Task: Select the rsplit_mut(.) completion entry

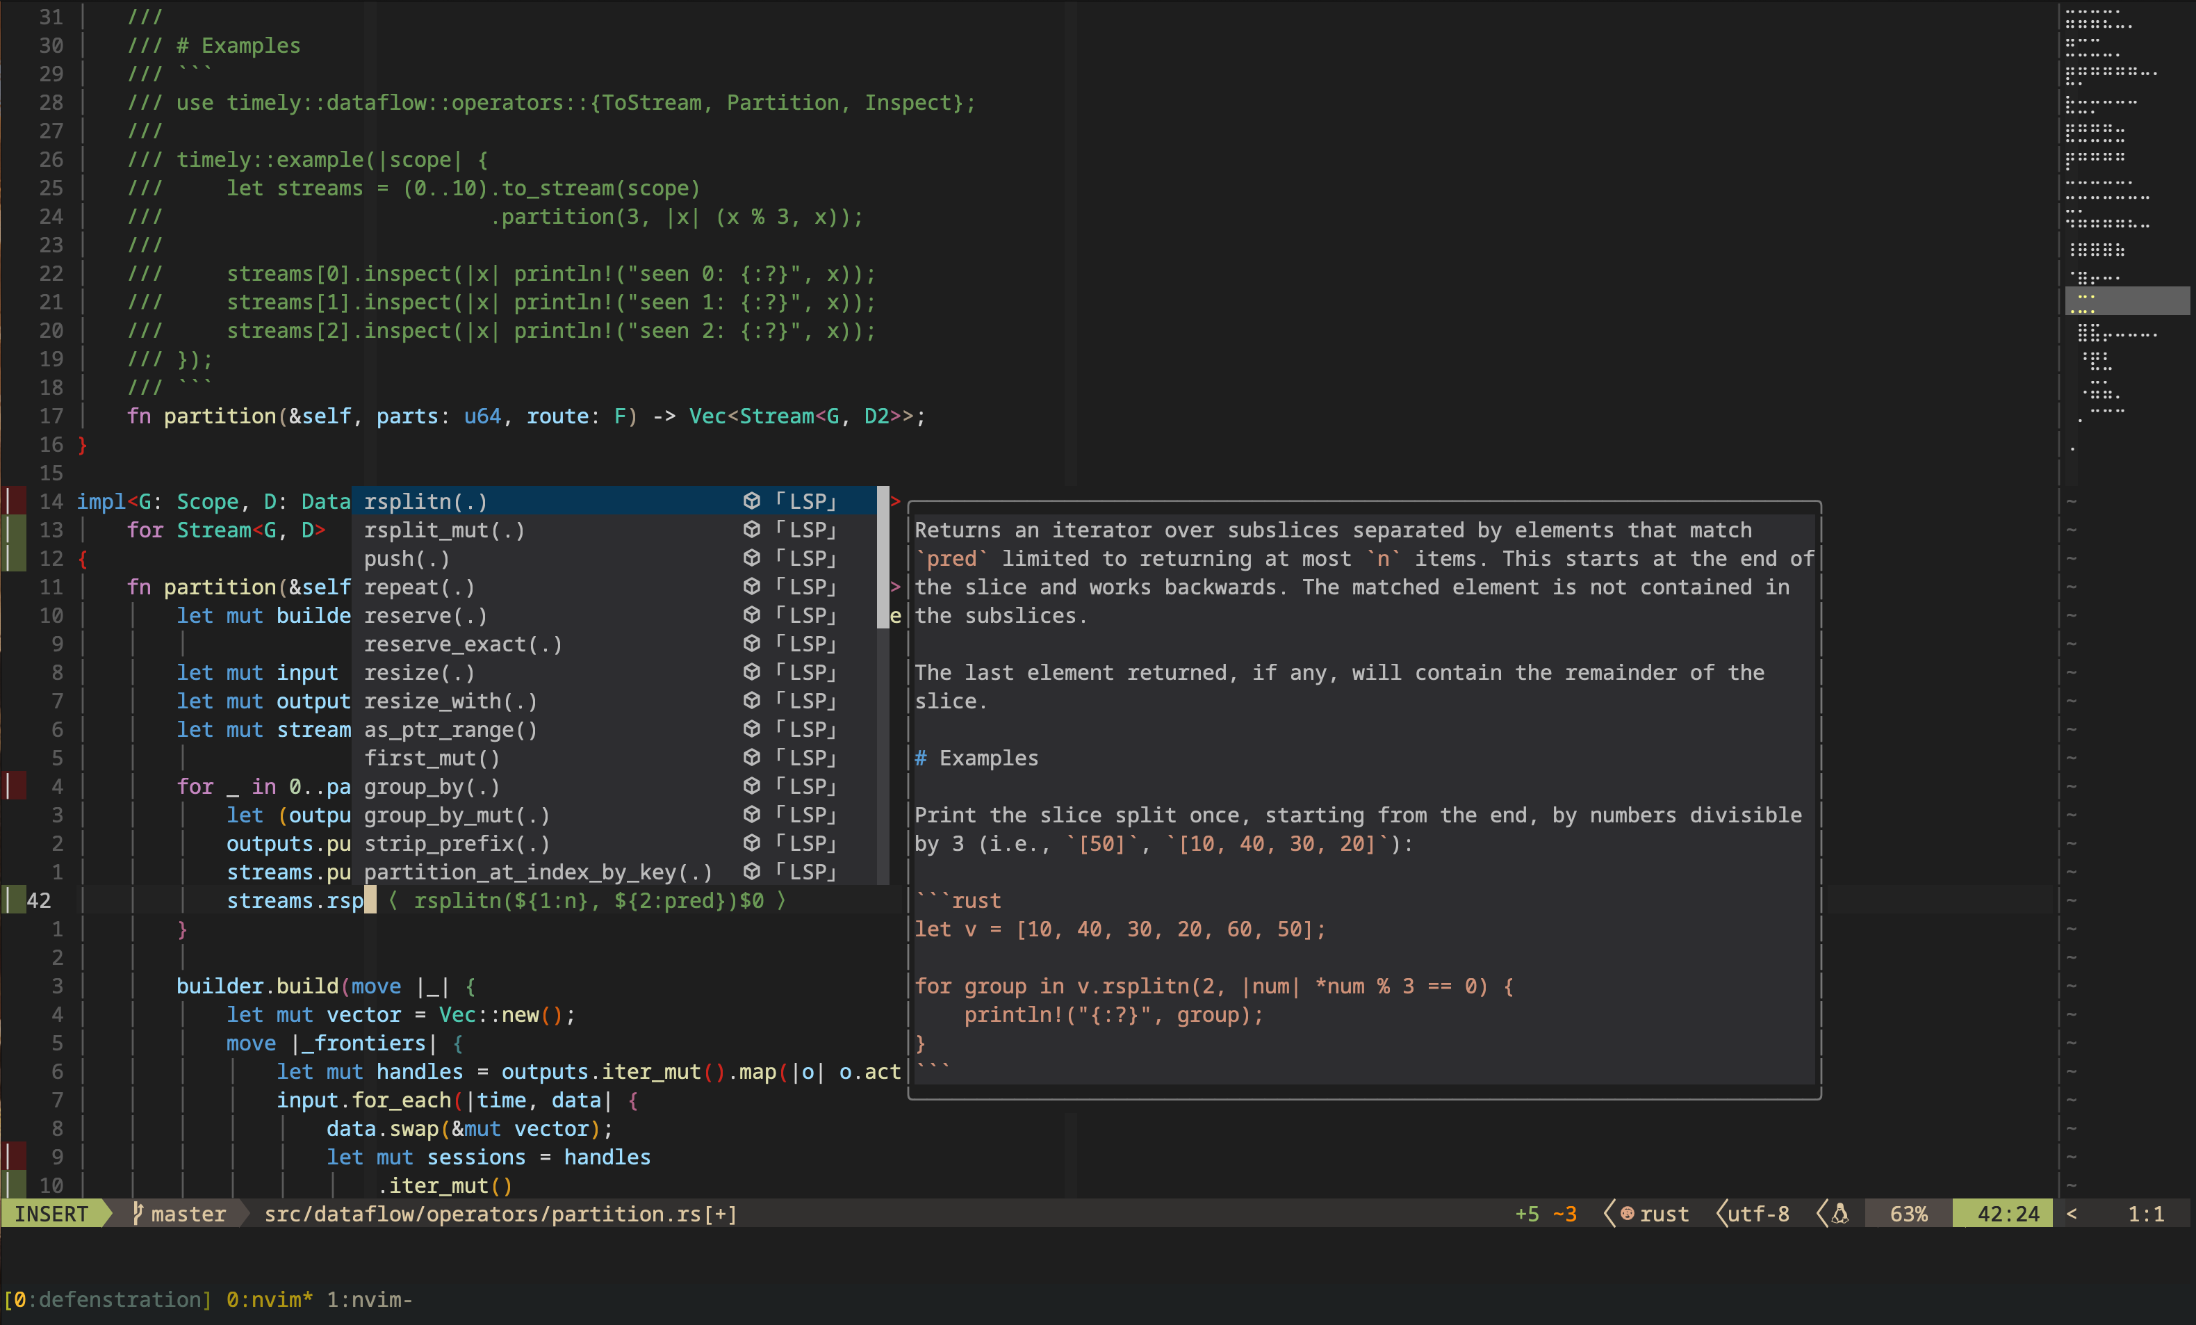Action: click(444, 530)
